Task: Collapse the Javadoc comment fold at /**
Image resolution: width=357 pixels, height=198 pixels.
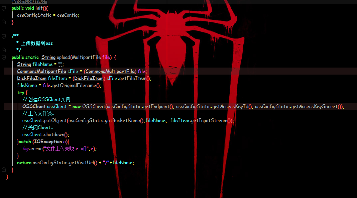Action: coord(4,36)
